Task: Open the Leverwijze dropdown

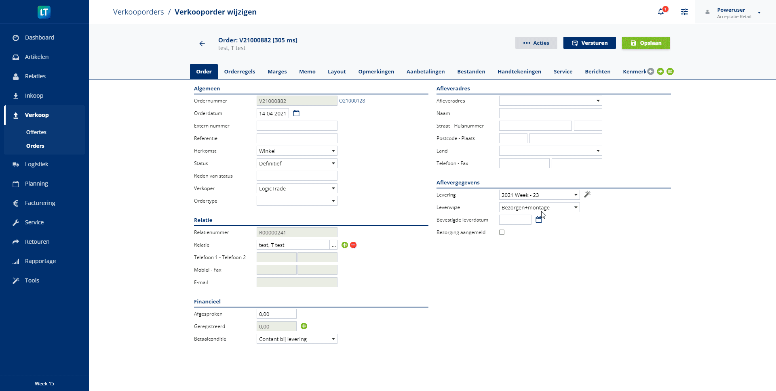Action: (x=539, y=207)
